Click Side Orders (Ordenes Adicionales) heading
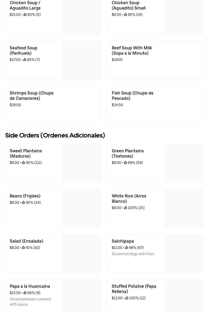 click(x=55, y=135)
